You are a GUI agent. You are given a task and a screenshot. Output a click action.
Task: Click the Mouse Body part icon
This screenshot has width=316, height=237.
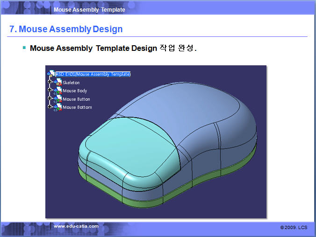[x=58, y=91]
